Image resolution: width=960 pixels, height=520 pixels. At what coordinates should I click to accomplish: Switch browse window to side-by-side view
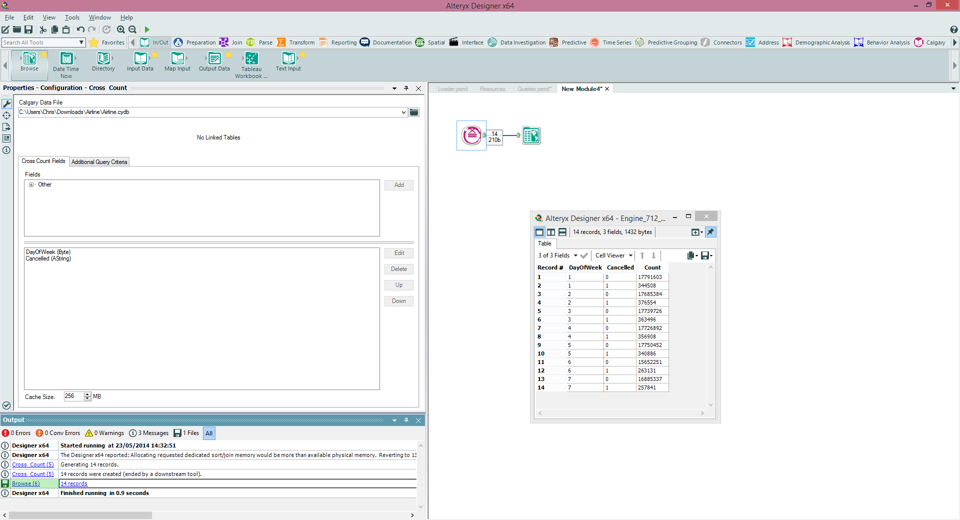click(x=551, y=232)
